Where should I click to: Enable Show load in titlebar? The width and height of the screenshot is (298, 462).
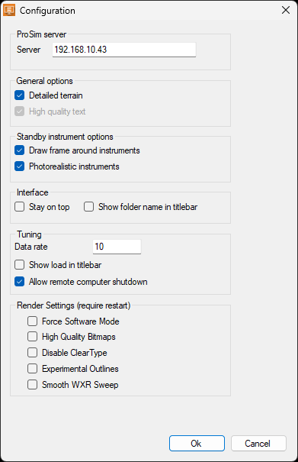pos(19,264)
